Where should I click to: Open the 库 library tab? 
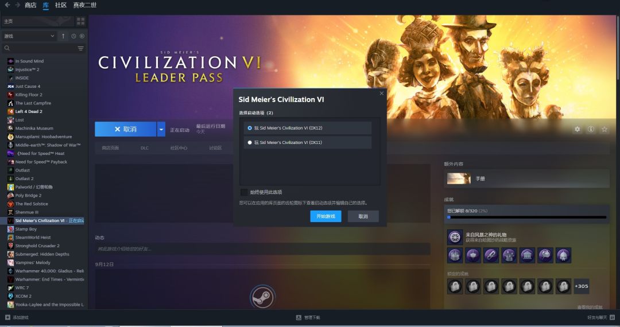46,5
